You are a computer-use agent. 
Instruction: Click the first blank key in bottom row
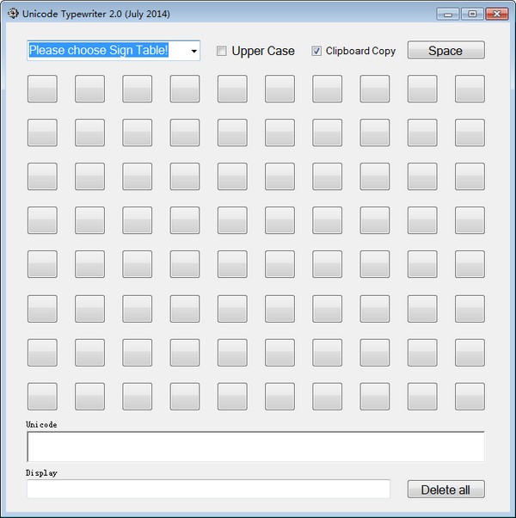click(42, 397)
